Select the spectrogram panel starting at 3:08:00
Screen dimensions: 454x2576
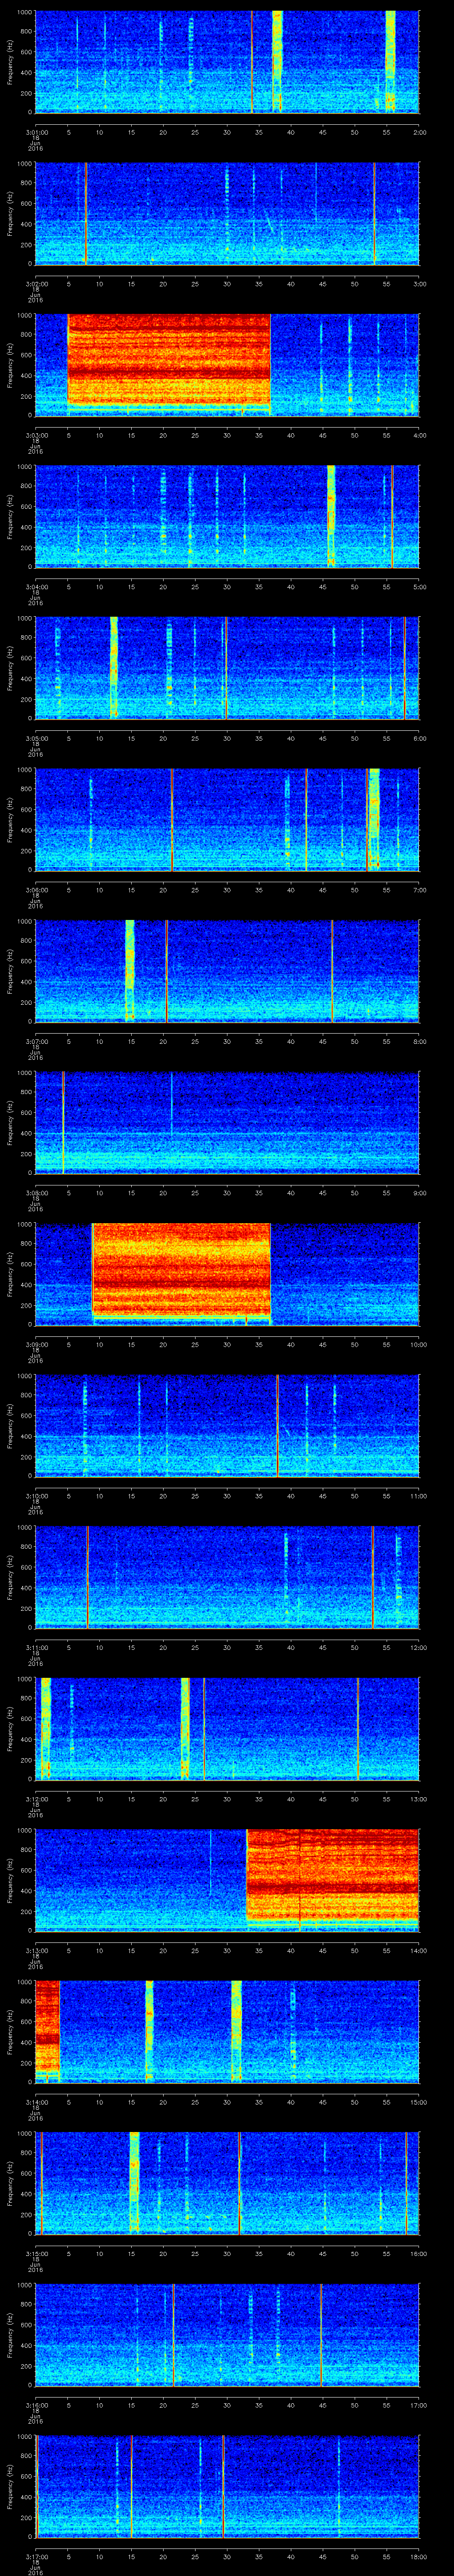click(x=227, y=1122)
